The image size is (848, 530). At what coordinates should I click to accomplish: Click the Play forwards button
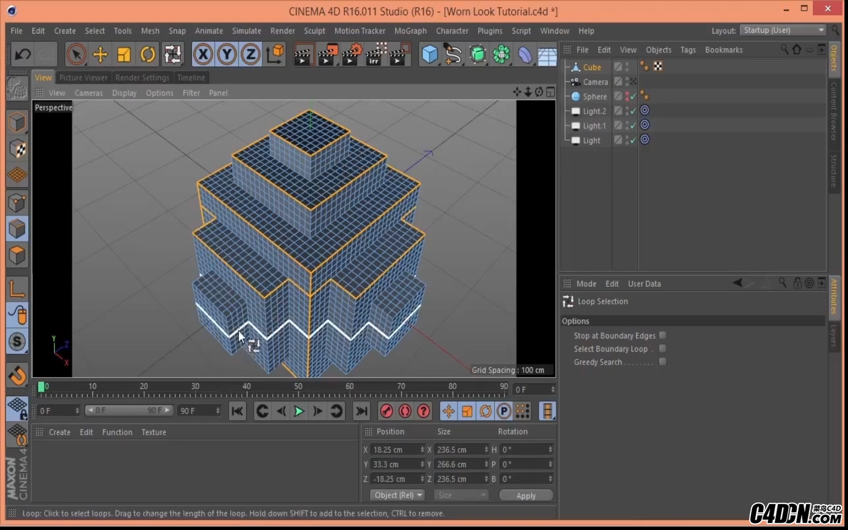tap(299, 411)
